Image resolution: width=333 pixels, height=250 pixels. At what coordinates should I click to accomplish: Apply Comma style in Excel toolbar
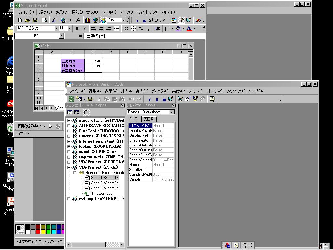pyautogui.click(x=148, y=29)
